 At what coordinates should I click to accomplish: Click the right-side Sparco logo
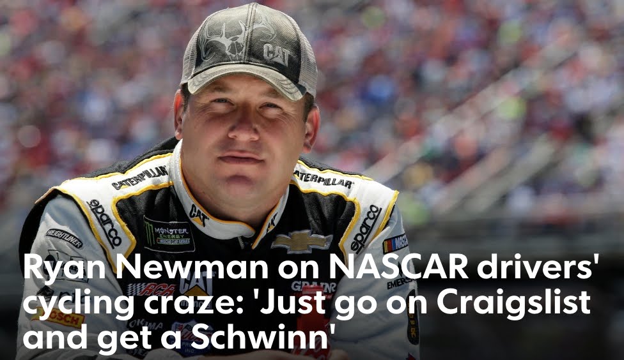[x=365, y=228]
